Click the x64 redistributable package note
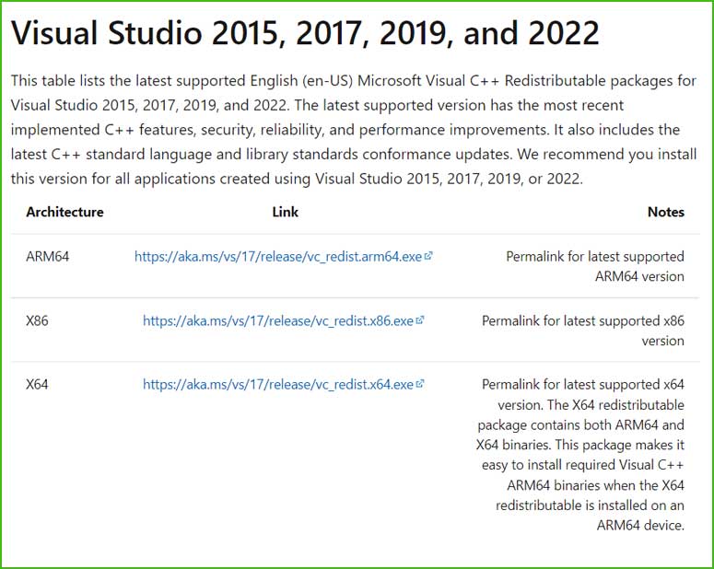The image size is (714, 569). click(580, 455)
